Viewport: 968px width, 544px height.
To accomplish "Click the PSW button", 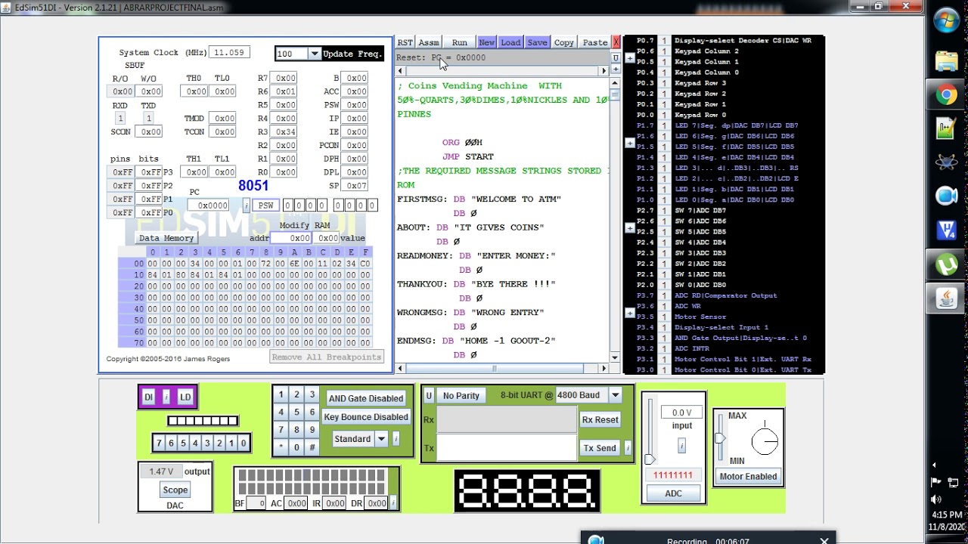I will 266,206.
